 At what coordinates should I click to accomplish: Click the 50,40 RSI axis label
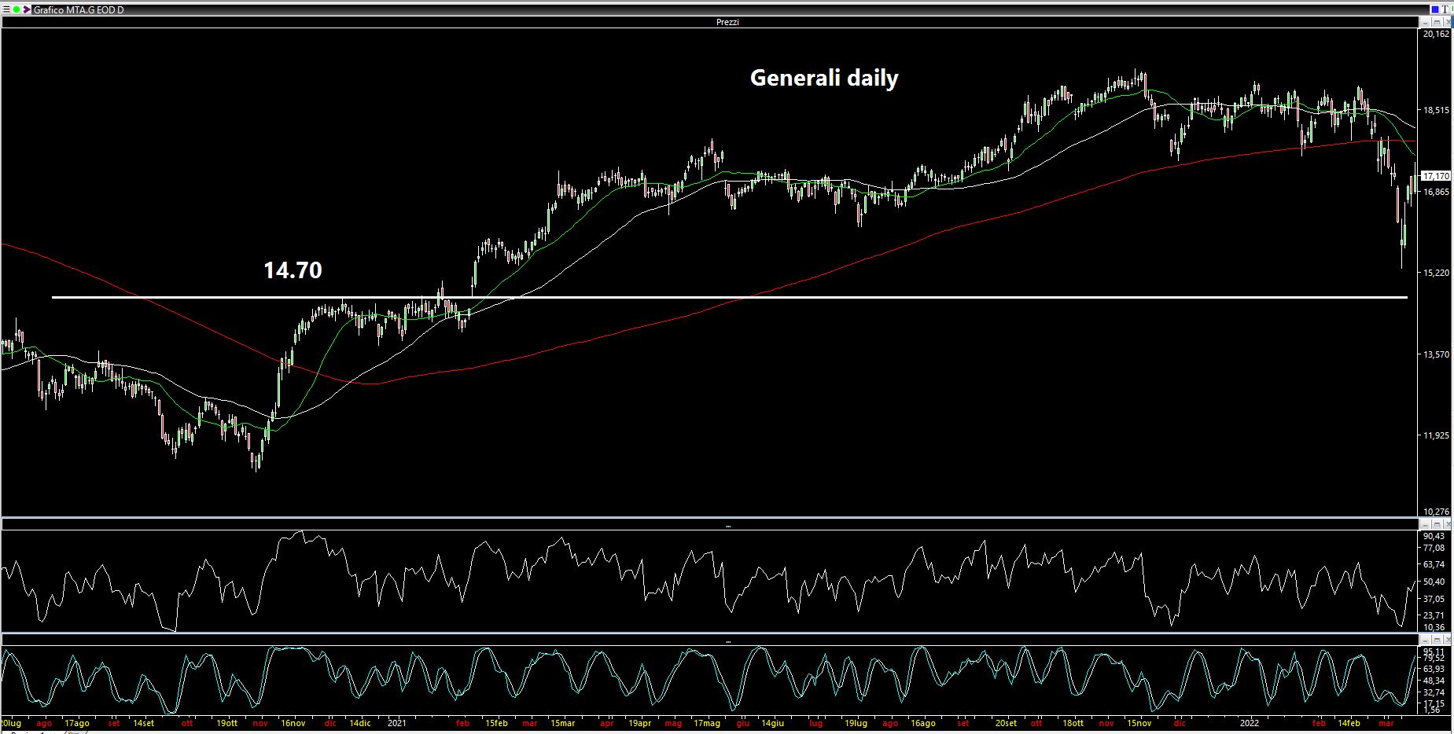pyautogui.click(x=1434, y=582)
